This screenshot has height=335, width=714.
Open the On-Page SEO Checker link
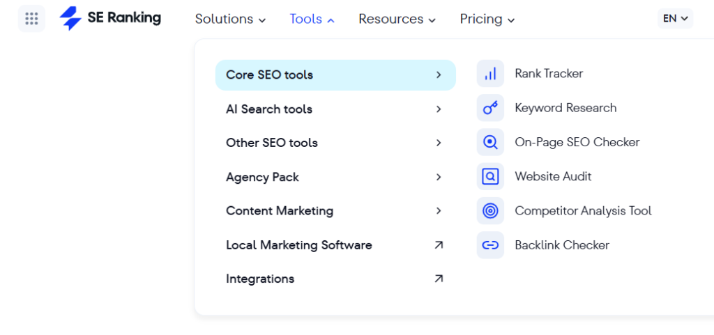click(577, 142)
